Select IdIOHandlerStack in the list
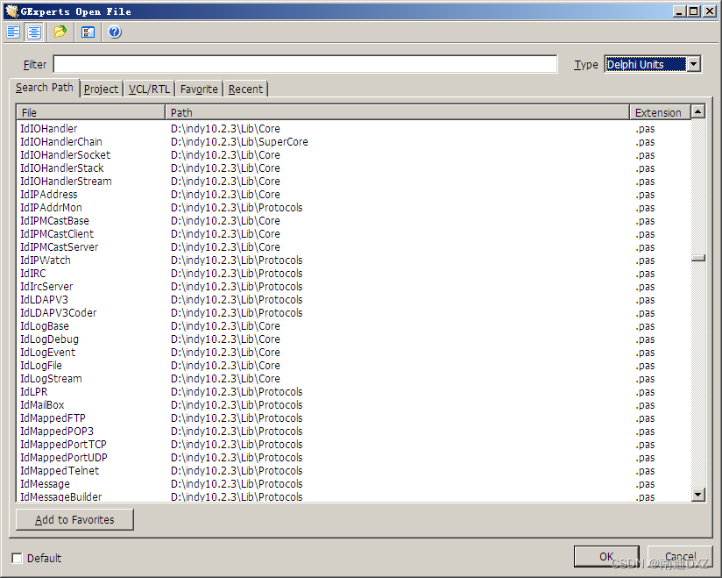722x578 pixels. pos(354,168)
